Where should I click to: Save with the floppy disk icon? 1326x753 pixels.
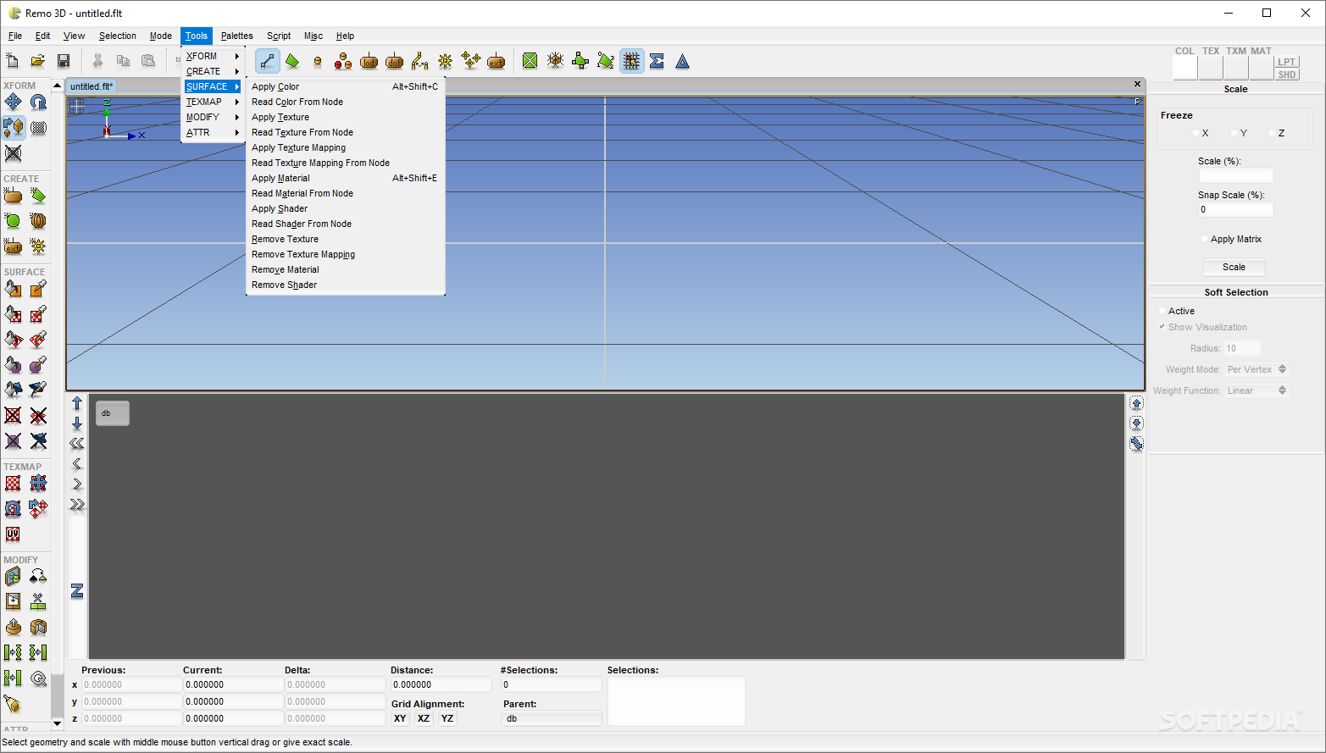pyautogui.click(x=64, y=61)
